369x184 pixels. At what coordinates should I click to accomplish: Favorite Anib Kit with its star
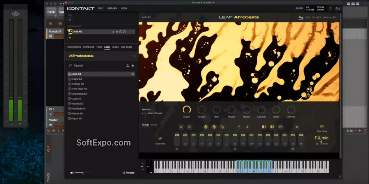coord(133,74)
